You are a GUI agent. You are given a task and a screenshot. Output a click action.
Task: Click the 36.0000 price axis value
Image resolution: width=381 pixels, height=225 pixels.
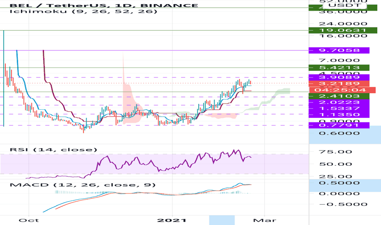click(343, 11)
